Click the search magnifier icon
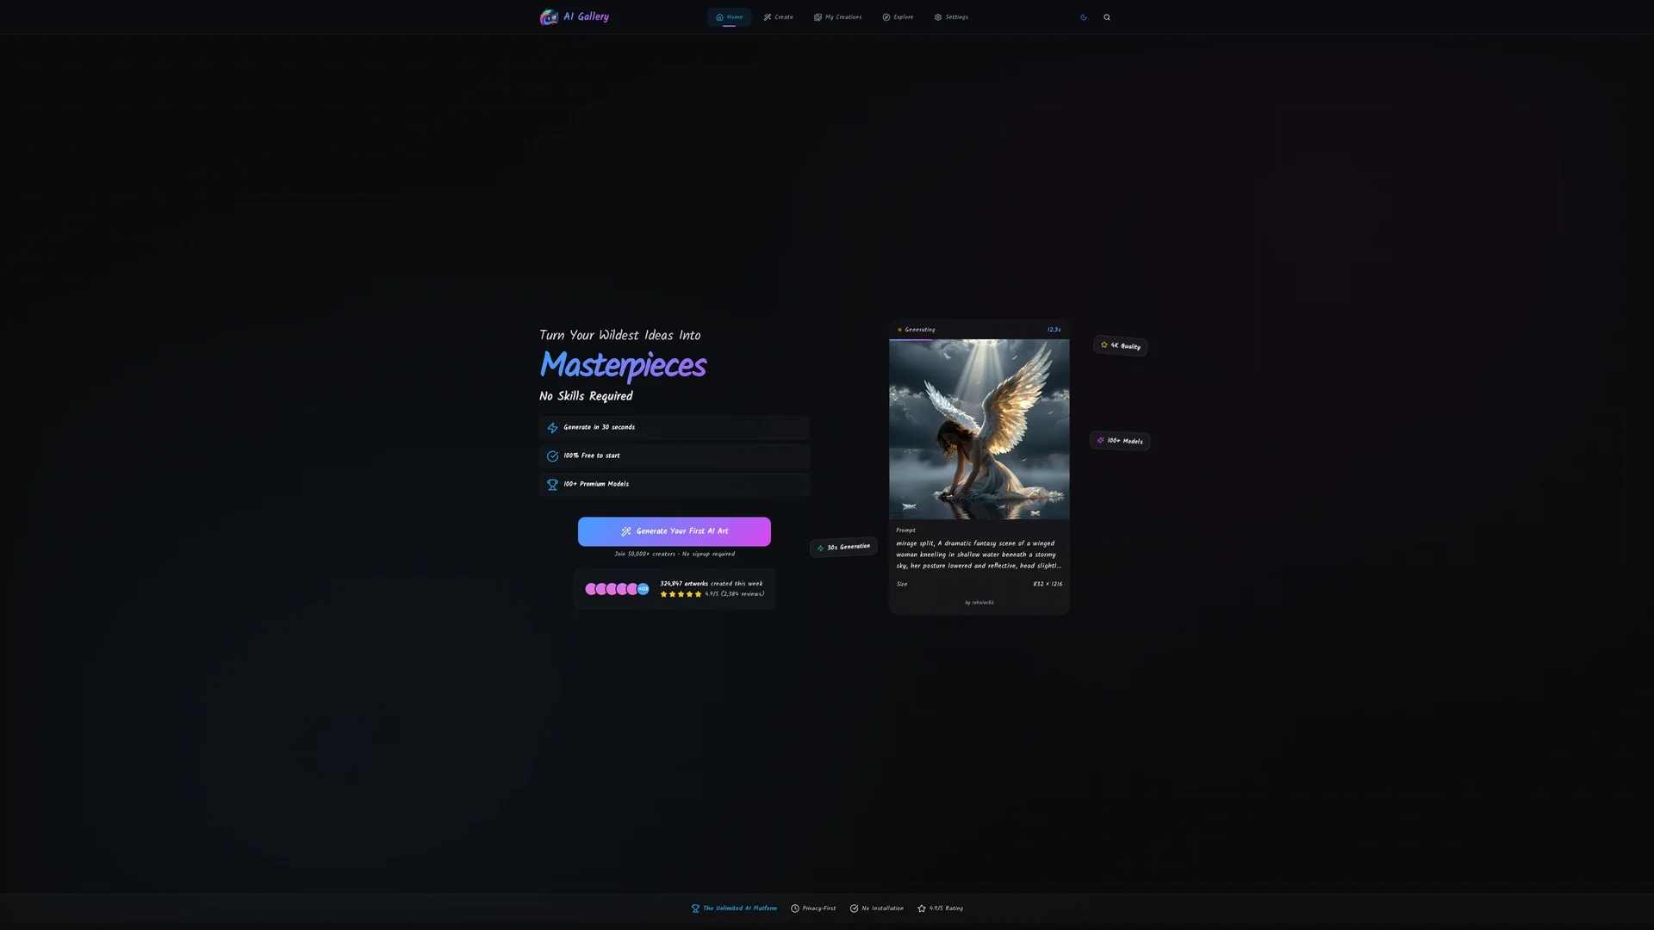Image resolution: width=1654 pixels, height=930 pixels. click(x=1107, y=17)
